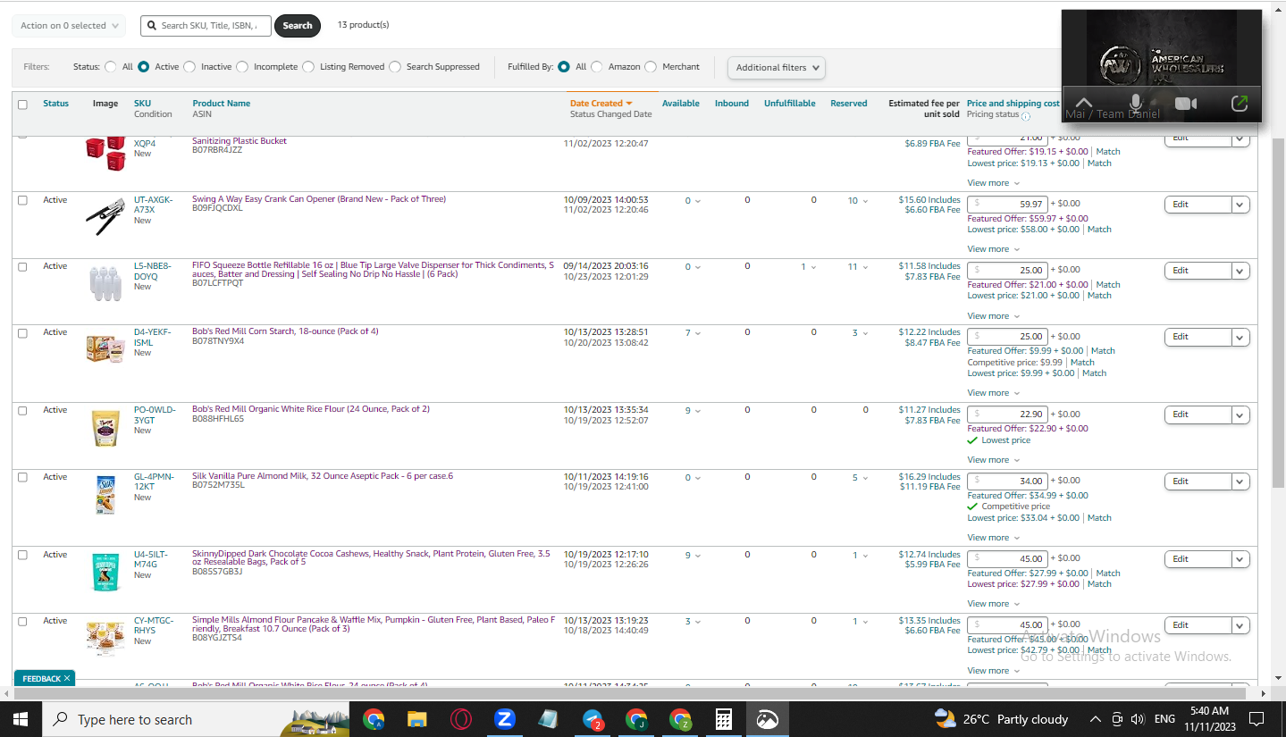The height and width of the screenshot is (737, 1286).
Task: Launch Opera browser from the taskbar
Action: (x=461, y=719)
